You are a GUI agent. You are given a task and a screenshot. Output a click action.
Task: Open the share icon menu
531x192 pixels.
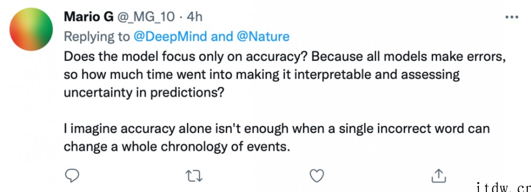pyautogui.click(x=438, y=176)
